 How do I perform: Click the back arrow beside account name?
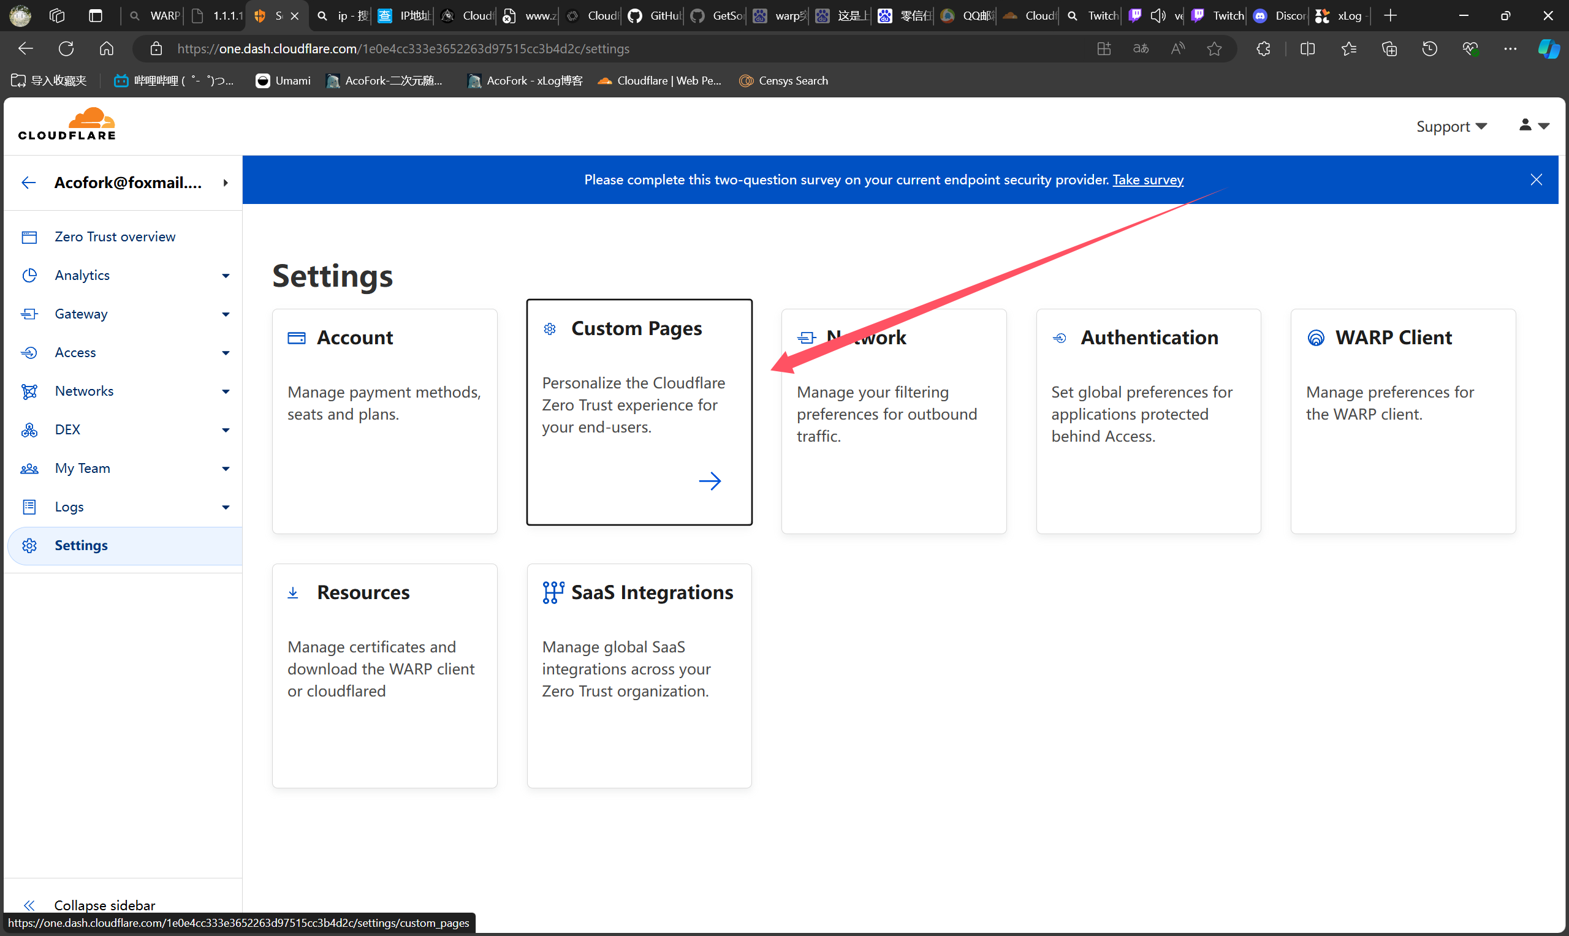tap(28, 183)
